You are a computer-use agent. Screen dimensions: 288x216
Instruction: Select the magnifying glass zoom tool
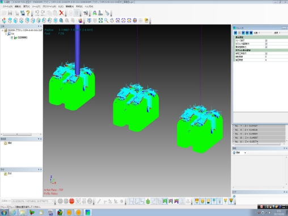point(106,20)
